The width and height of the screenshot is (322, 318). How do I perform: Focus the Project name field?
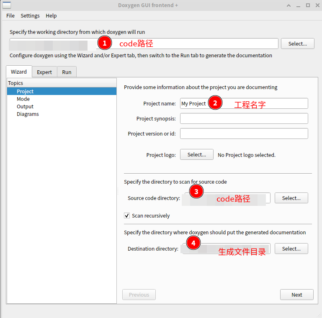pos(244,103)
